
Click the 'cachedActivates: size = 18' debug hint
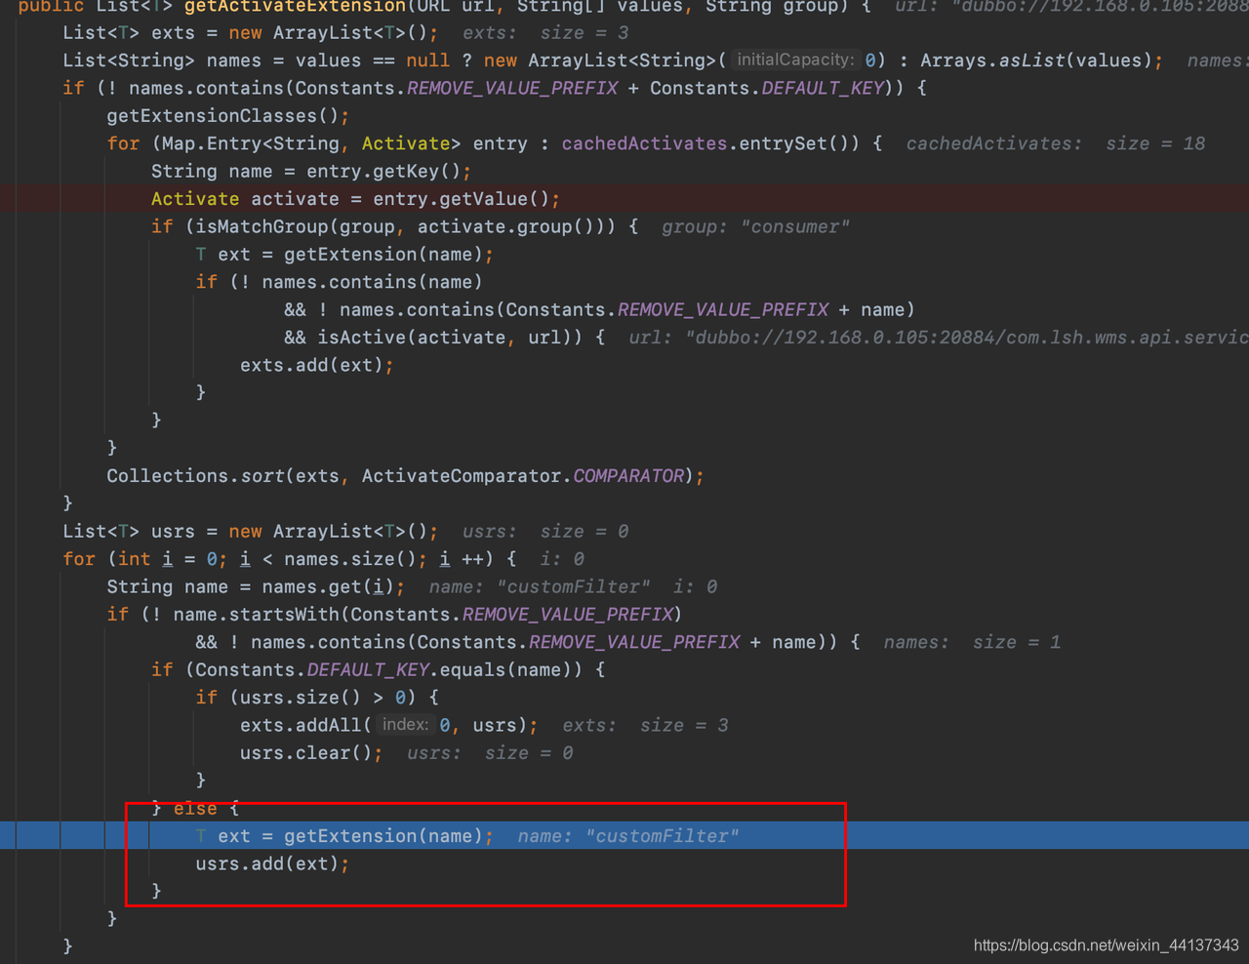click(x=1056, y=143)
